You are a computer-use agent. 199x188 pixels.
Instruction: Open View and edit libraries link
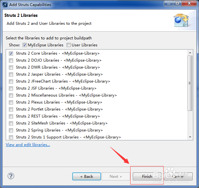(28, 145)
